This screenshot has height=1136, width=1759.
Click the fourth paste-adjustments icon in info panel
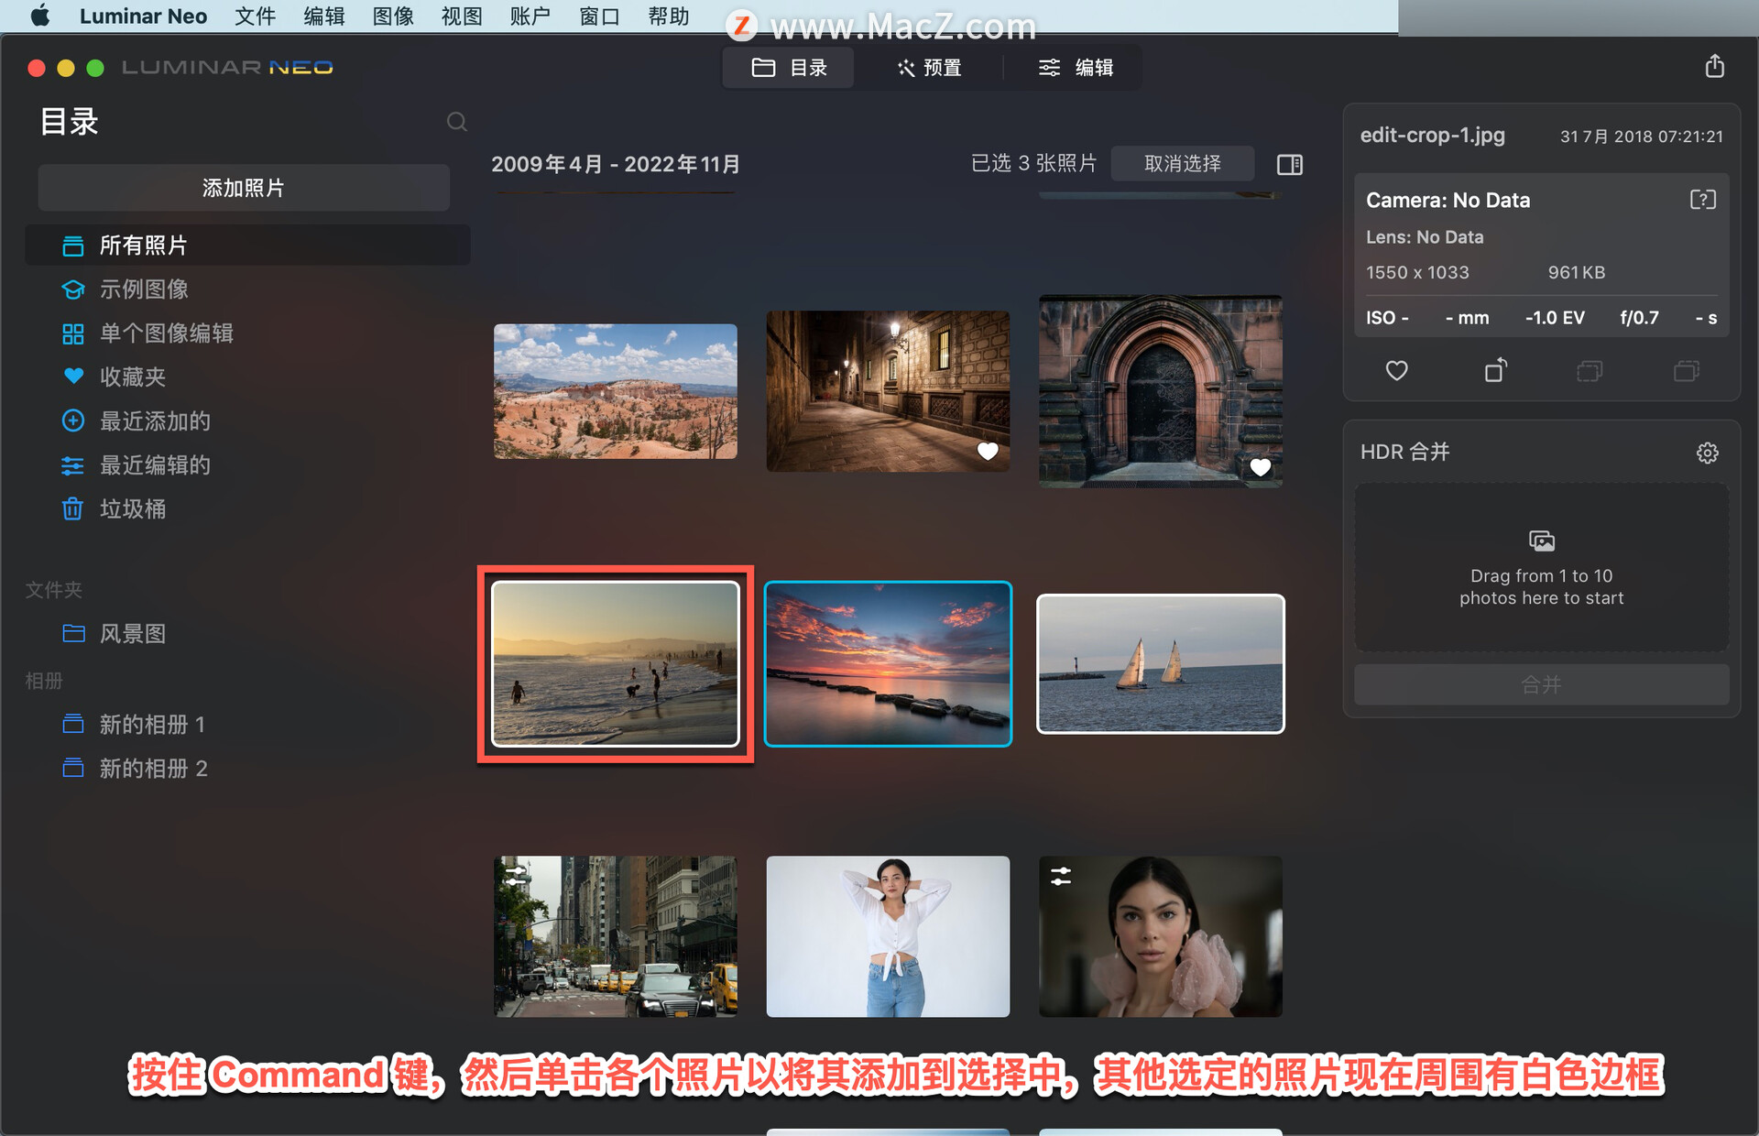pos(1686,371)
